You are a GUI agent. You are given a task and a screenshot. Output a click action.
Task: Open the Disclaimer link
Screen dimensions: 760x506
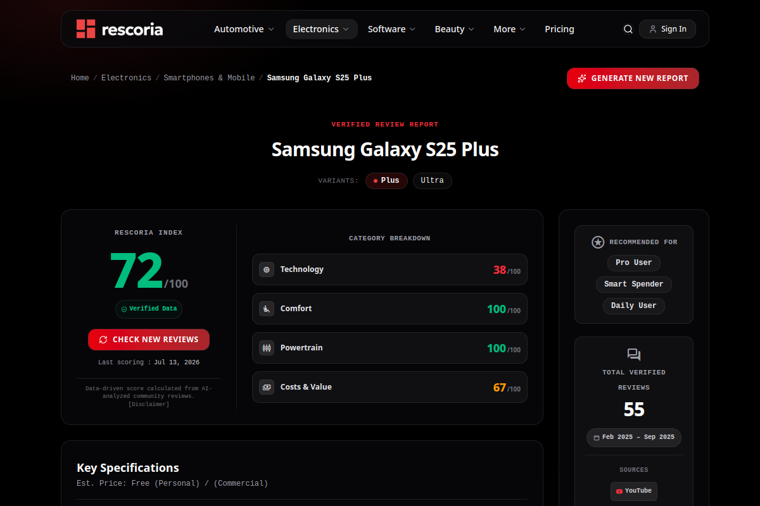(x=149, y=404)
